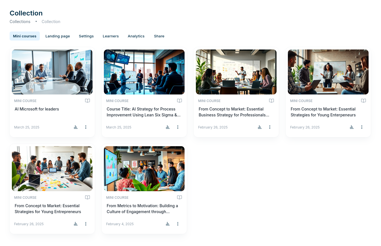This screenshot has height=246, width=381.
Task: Select the Mini courses tab
Action: coord(25,36)
